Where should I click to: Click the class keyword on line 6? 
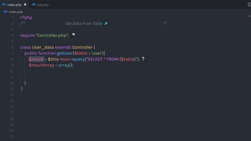click(25, 47)
